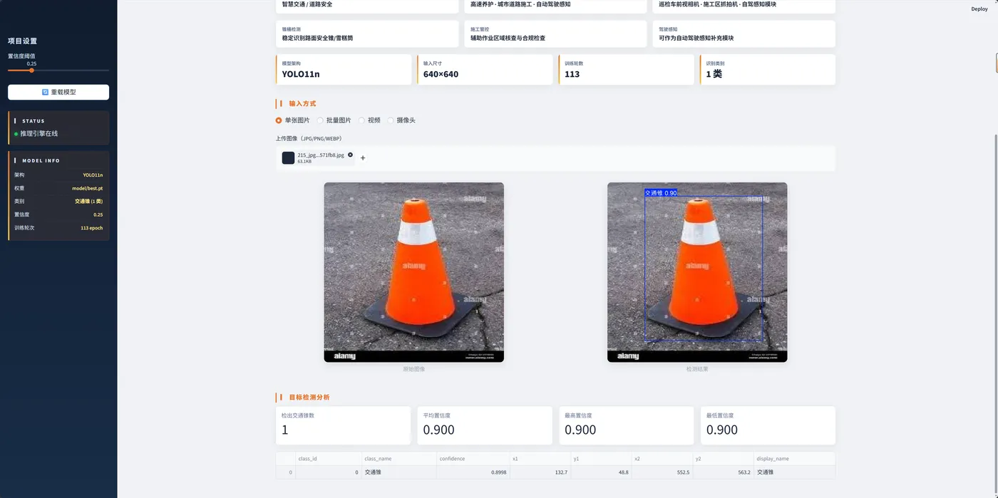The image size is (998, 498).
Task: Click the uploaded file name 215_jpg…571fb8.jpg
Action: click(x=321, y=155)
